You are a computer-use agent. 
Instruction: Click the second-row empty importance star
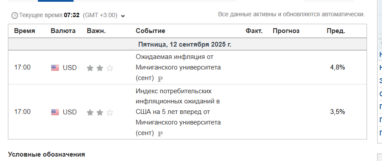(110, 112)
